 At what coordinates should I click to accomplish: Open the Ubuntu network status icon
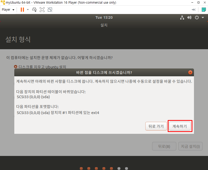(x=182, y=17)
